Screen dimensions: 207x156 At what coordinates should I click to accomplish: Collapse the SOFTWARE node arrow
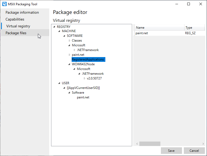[x=64, y=36]
